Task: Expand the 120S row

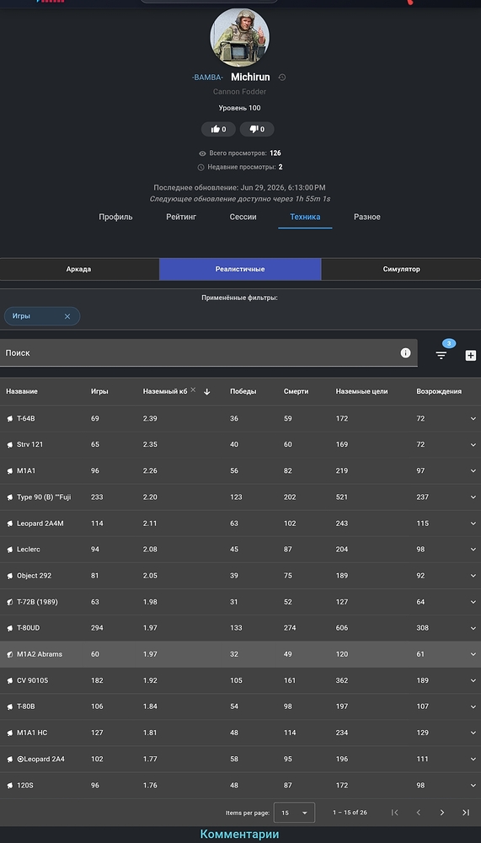Action: tap(473, 786)
